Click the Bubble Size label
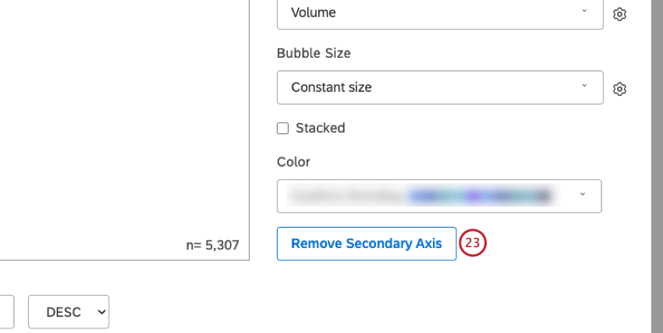 (314, 53)
